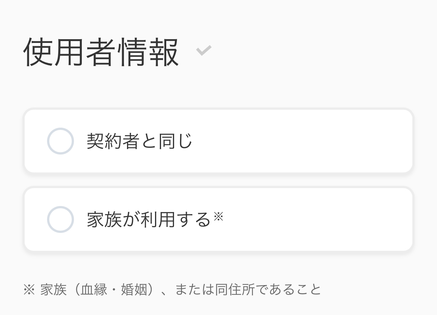Click 同住所であること in the footnote
Screen dimensions: 437x315
pyautogui.click(x=267, y=289)
